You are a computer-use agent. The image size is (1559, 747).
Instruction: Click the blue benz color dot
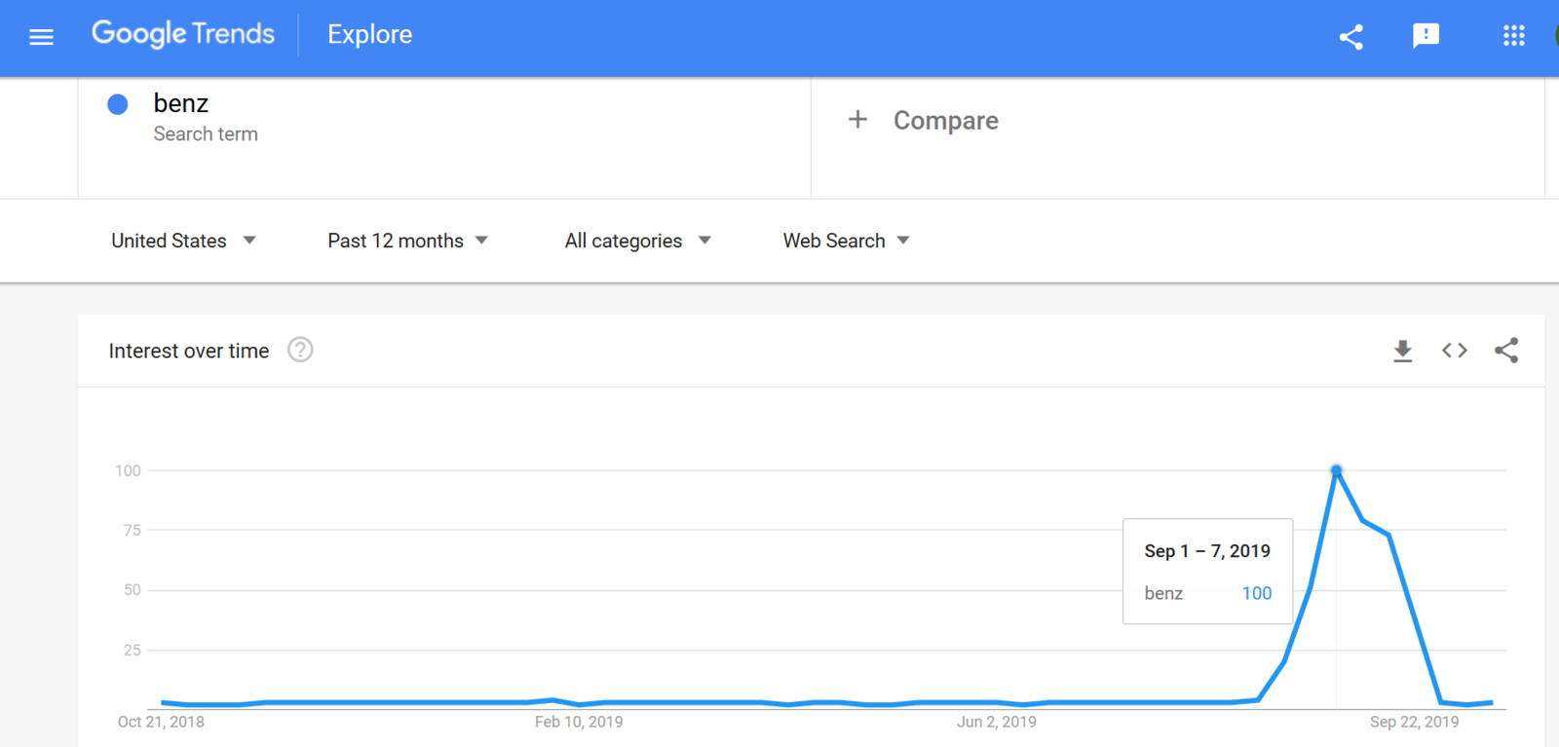pos(118,104)
